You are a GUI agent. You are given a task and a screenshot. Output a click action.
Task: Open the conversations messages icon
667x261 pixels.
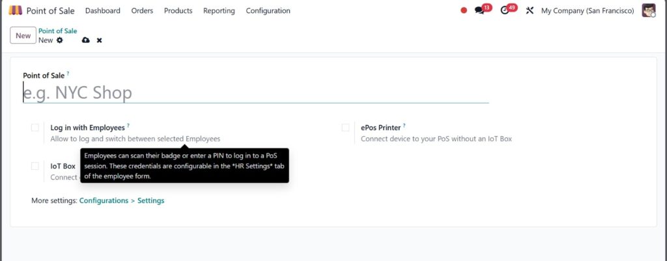[480, 10]
